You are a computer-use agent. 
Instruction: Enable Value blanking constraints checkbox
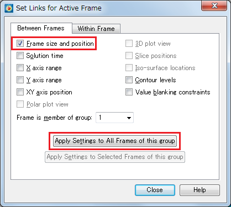point(129,92)
